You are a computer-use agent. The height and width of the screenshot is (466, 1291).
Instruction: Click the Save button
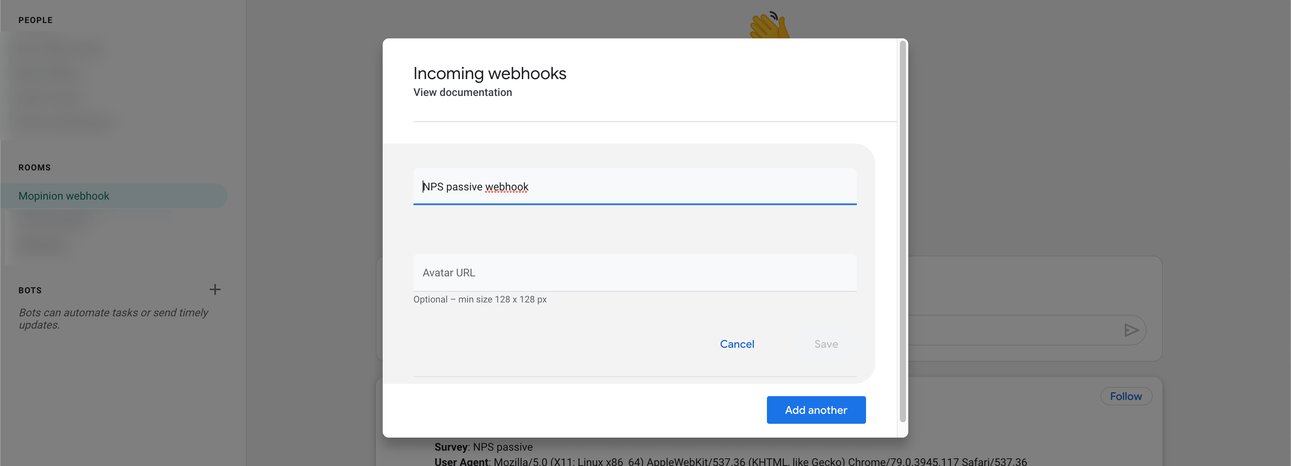click(x=825, y=344)
